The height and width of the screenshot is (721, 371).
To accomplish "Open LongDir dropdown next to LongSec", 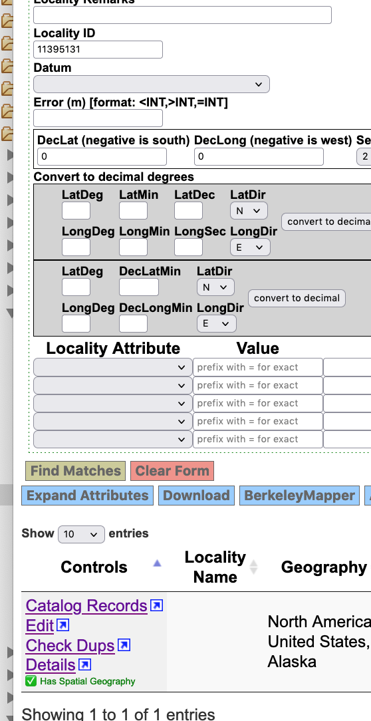I will tap(250, 247).
